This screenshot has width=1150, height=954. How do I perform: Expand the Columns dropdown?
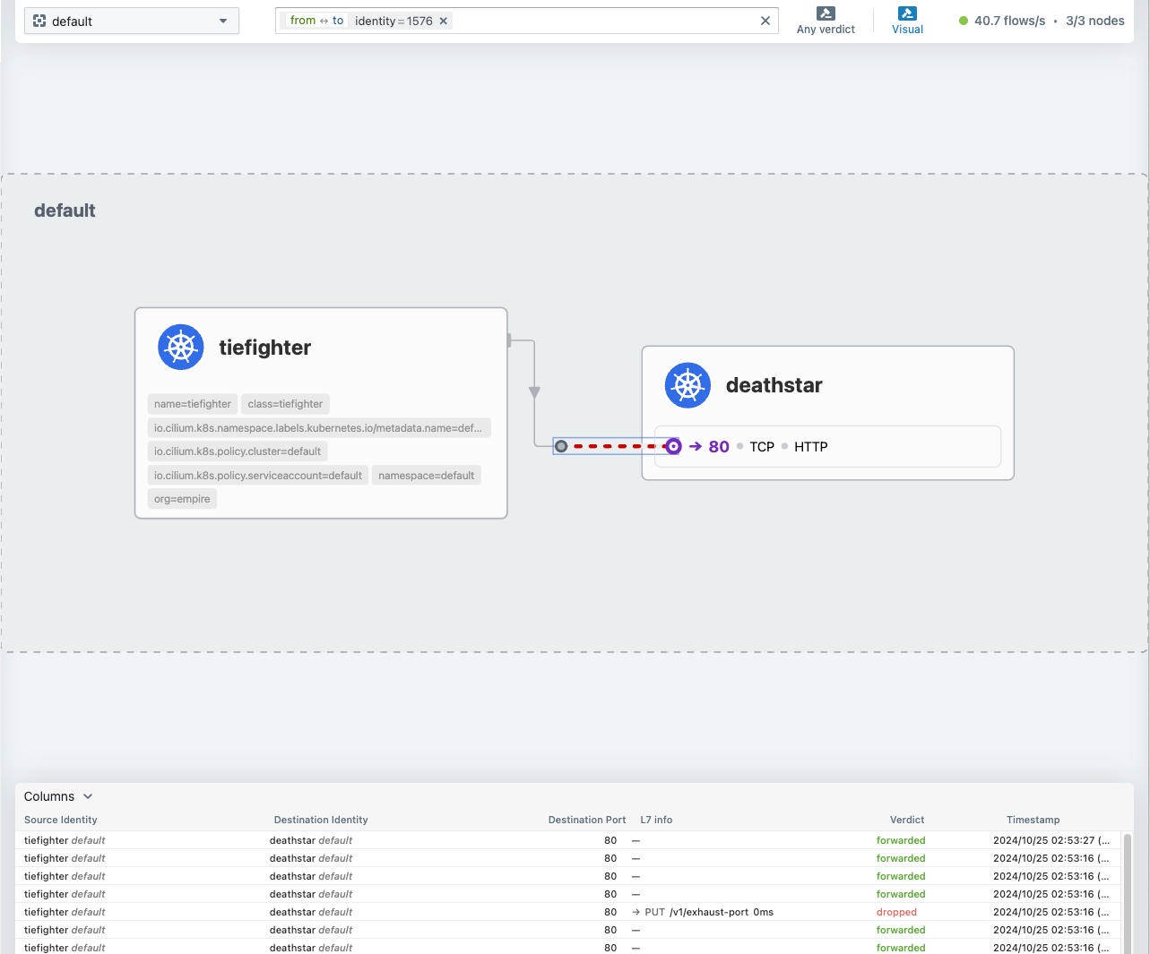[58, 796]
